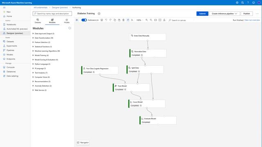Open Pipelines in the sidebar
The width and height of the screenshot is (262, 147).
click(9, 50)
